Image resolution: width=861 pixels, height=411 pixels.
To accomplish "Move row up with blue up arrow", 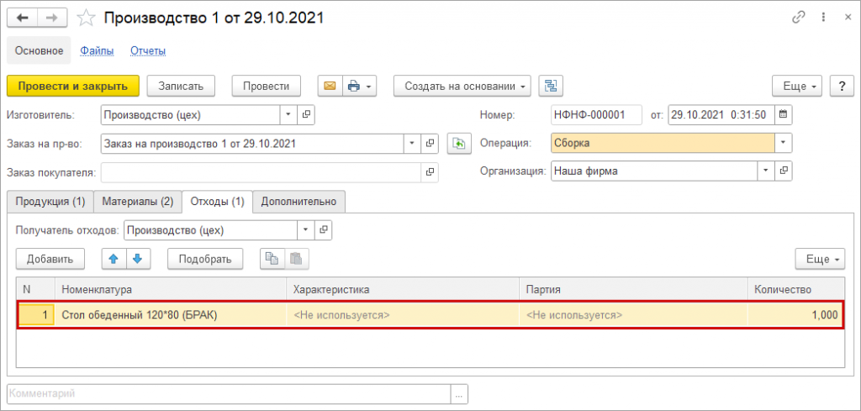I will pyautogui.click(x=114, y=259).
